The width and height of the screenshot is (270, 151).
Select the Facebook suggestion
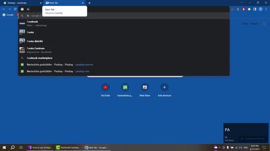124,23
